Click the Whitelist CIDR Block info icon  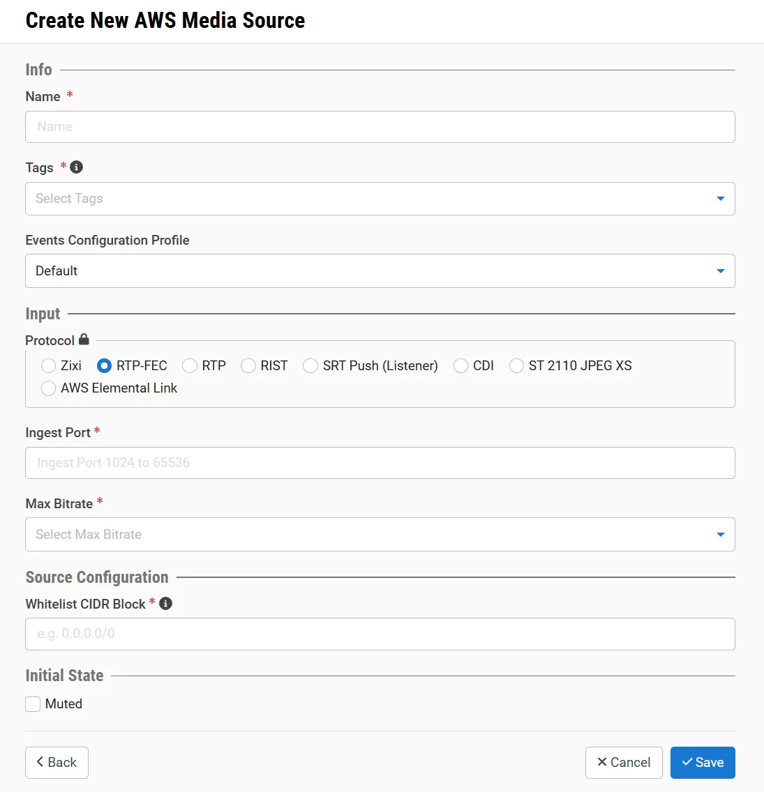[x=166, y=604]
